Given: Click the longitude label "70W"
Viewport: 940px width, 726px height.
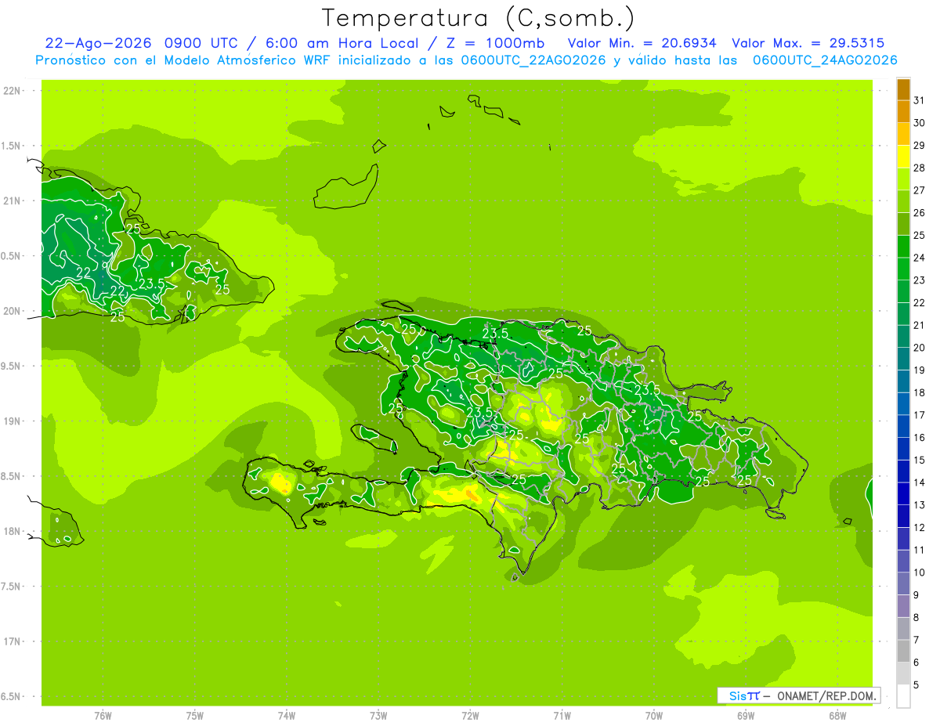Looking at the screenshot, I should click(x=654, y=715).
